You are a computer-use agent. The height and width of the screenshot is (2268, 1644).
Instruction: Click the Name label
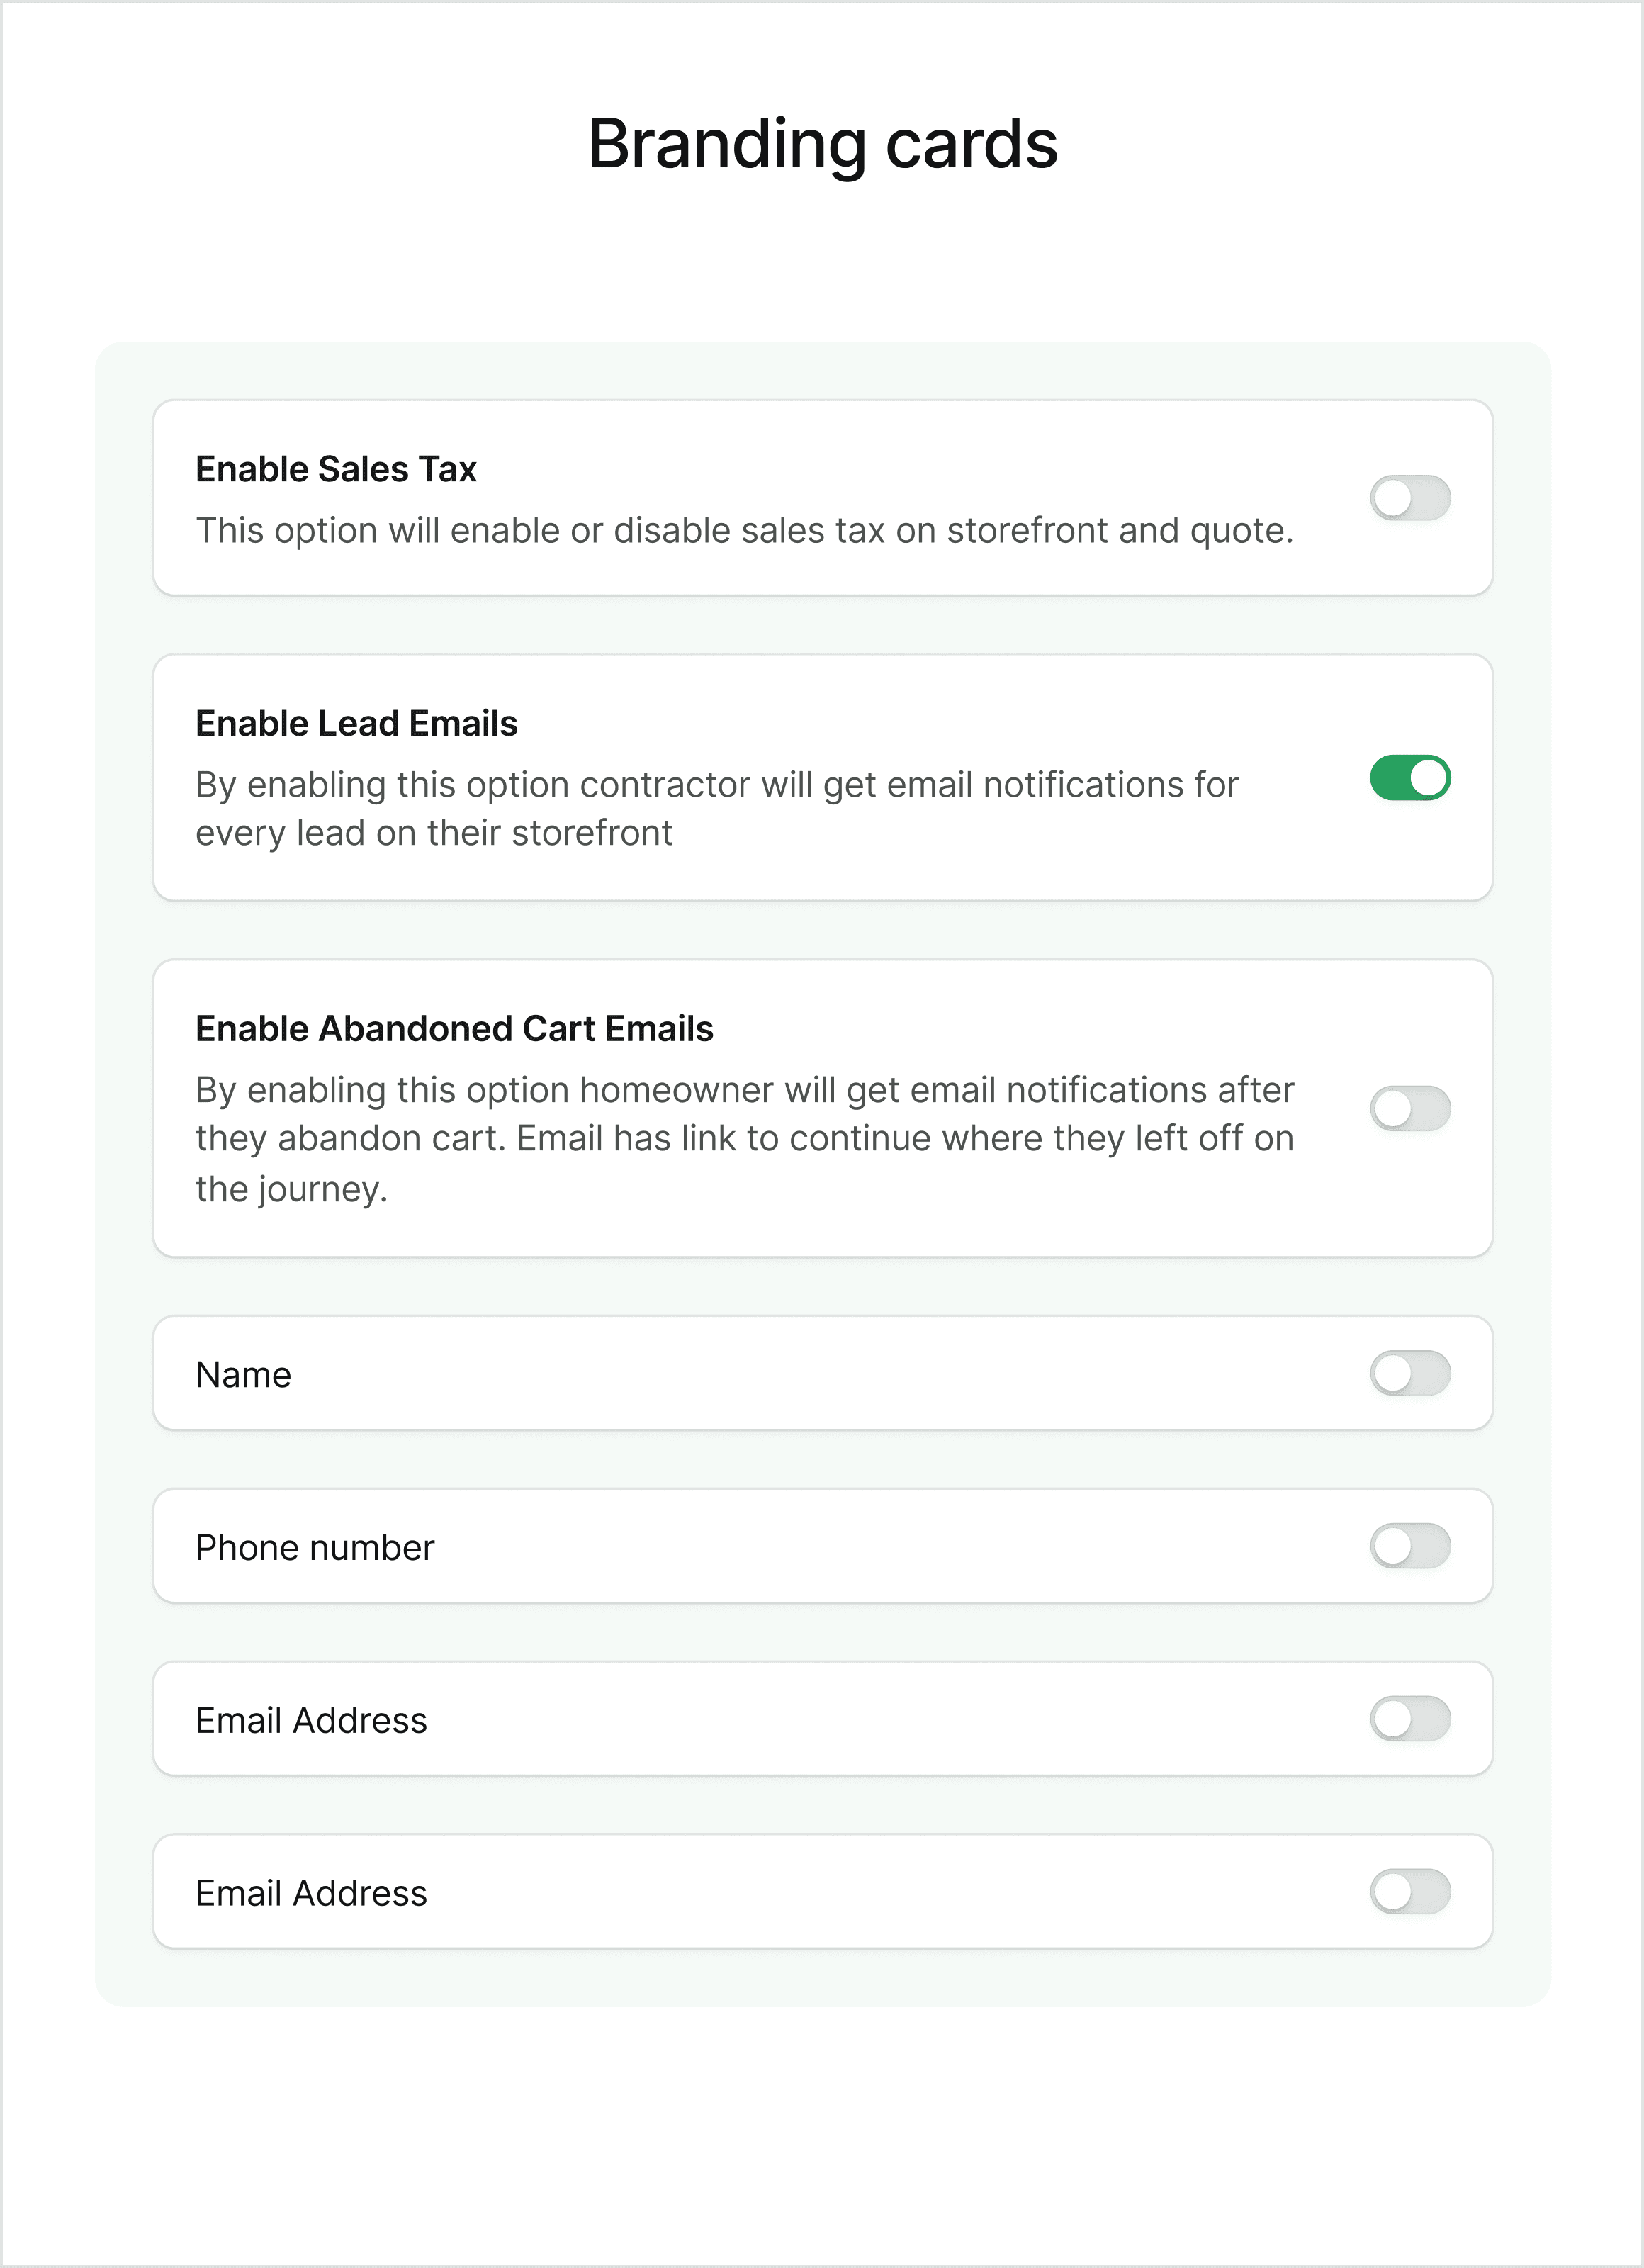click(x=243, y=1375)
